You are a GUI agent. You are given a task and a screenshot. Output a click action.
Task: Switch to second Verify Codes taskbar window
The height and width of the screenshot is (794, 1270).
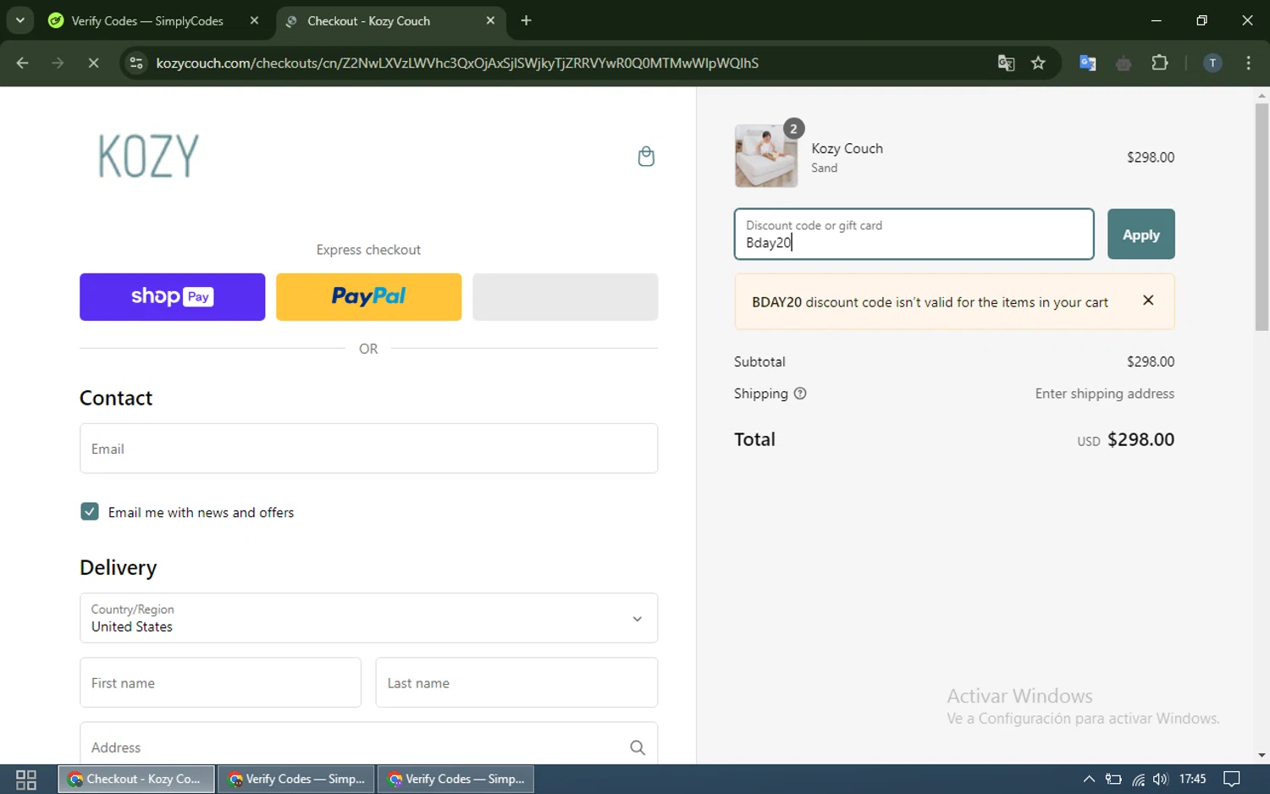pyautogui.click(x=456, y=779)
